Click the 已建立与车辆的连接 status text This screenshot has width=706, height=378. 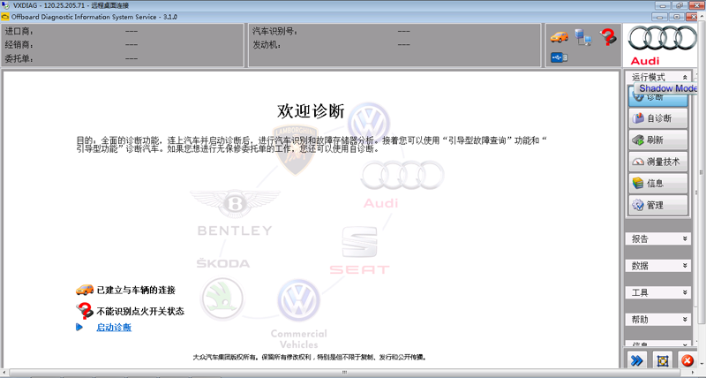(x=136, y=291)
